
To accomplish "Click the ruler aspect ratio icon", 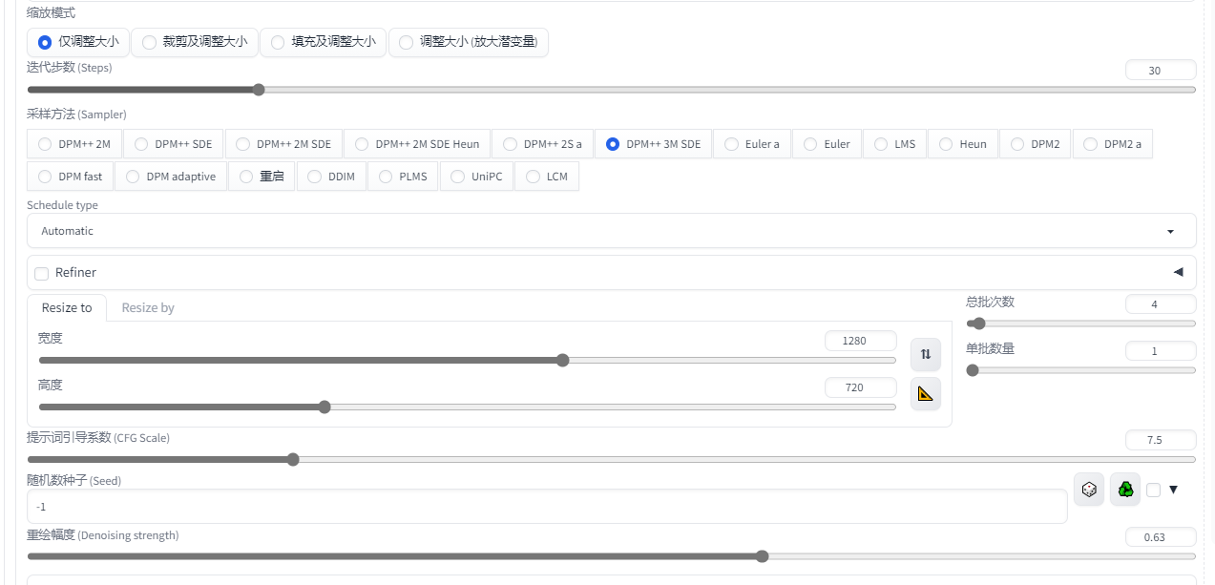I will [925, 393].
